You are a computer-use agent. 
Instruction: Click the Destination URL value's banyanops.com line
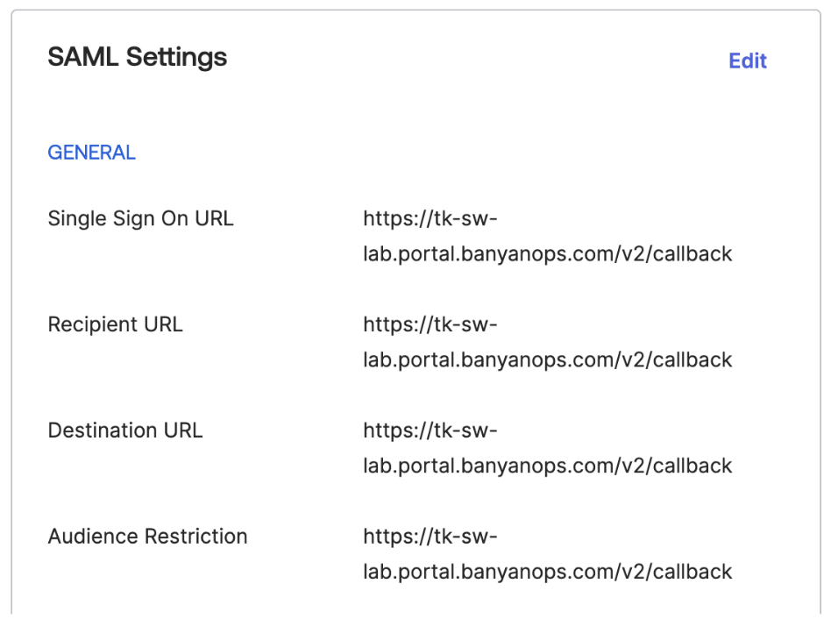point(547,466)
